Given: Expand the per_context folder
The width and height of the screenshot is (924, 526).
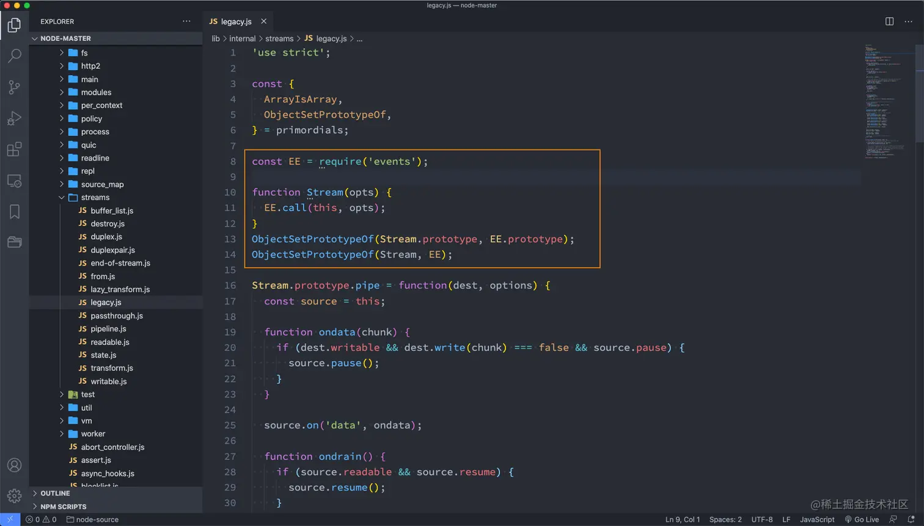Looking at the screenshot, I should point(116,106).
